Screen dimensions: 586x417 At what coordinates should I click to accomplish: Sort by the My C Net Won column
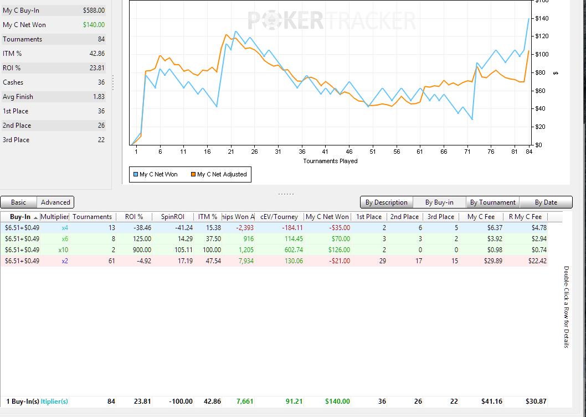pyautogui.click(x=327, y=217)
